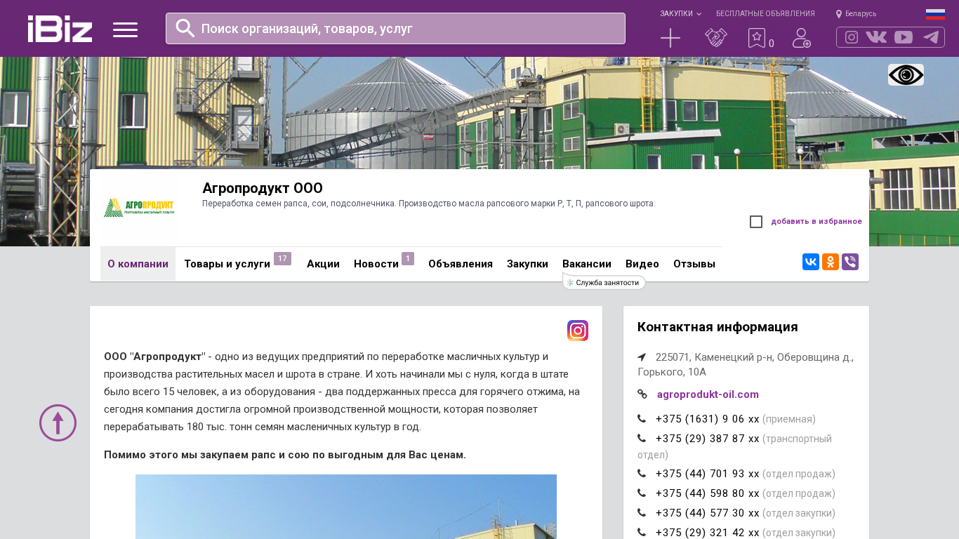Reveal sales phone +375 (44) 701 93

708,474
